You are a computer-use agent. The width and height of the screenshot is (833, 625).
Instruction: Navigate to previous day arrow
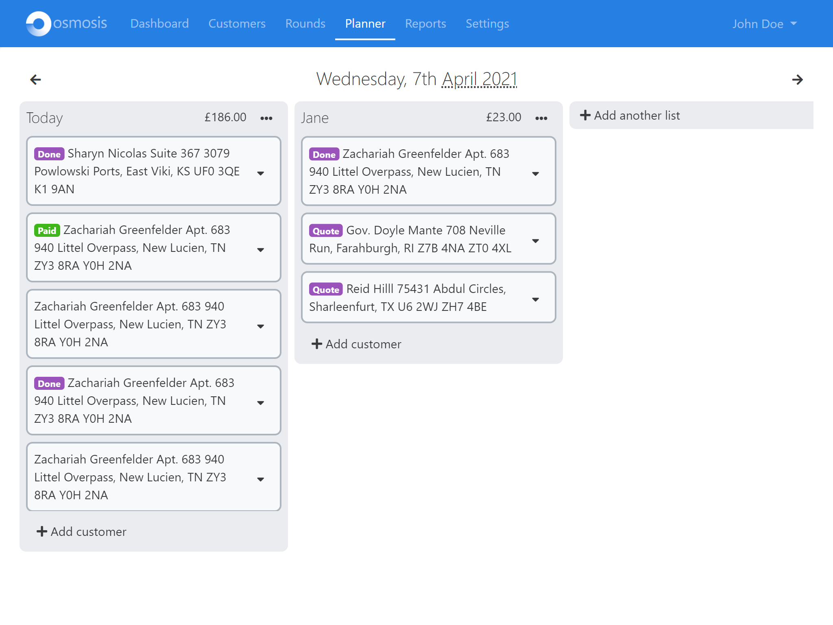click(x=35, y=79)
